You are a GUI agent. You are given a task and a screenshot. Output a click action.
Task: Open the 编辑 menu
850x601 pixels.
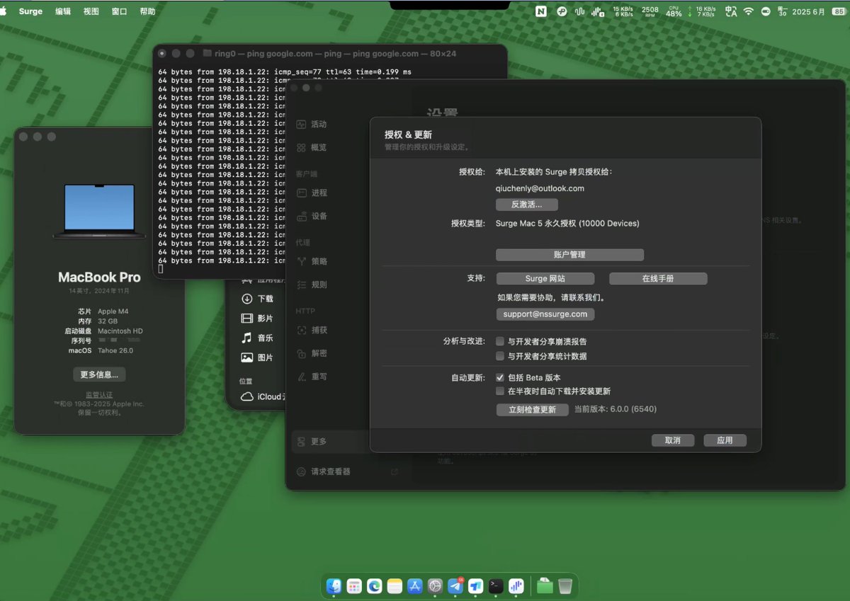63,11
